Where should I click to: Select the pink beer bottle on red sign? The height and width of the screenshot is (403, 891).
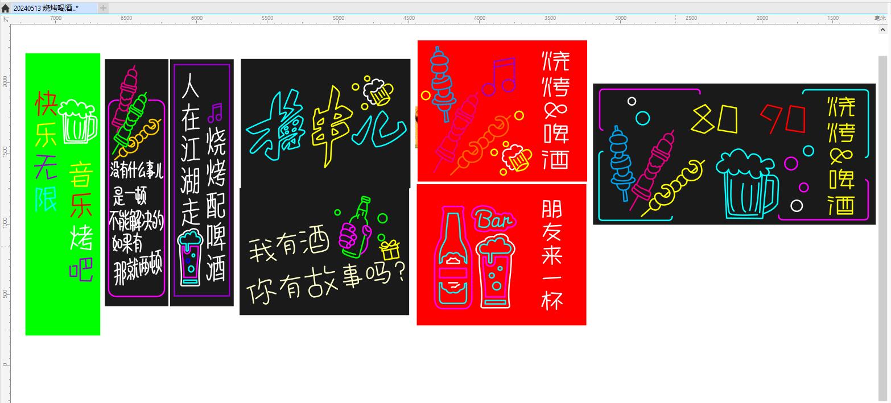click(453, 257)
